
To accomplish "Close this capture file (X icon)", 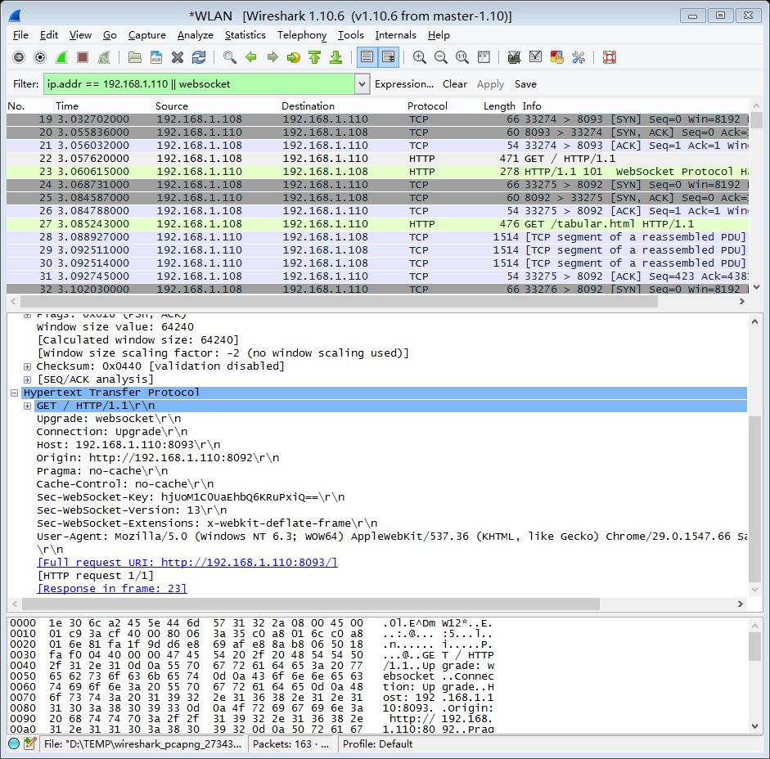I will point(178,57).
